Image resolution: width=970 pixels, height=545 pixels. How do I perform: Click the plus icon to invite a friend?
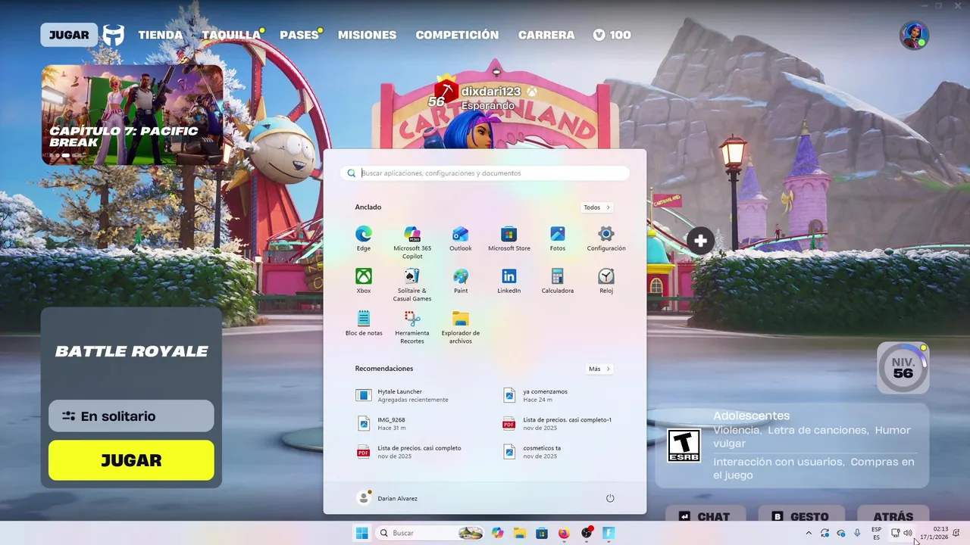point(701,241)
